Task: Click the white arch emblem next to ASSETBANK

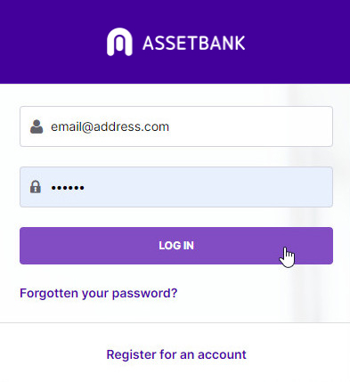Action: click(x=119, y=42)
